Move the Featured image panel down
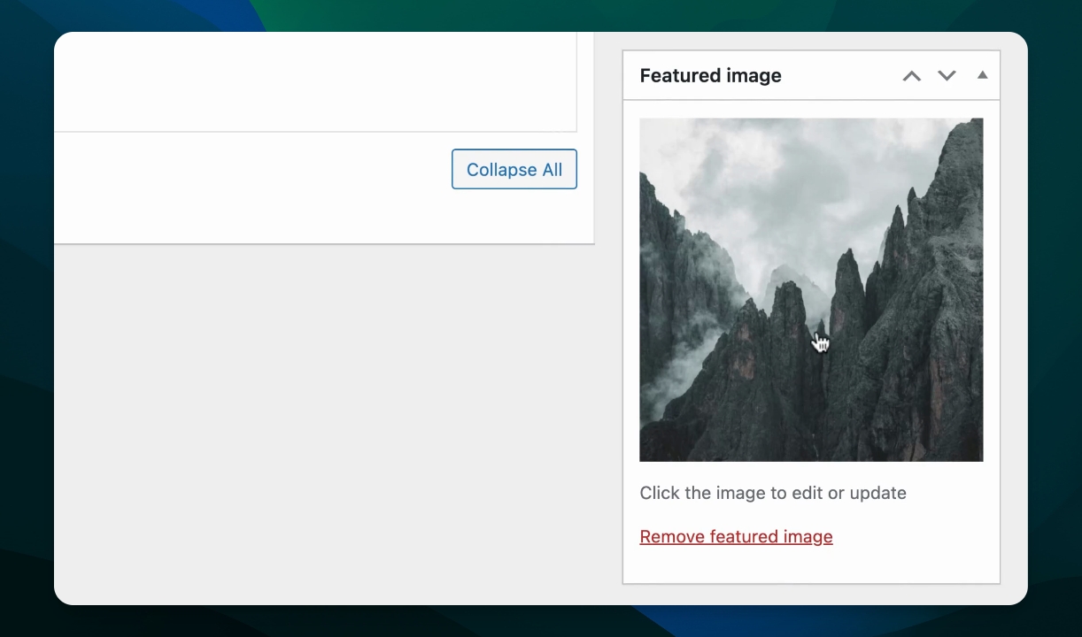This screenshot has width=1082, height=637. pyautogui.click(x=947, y=76)
